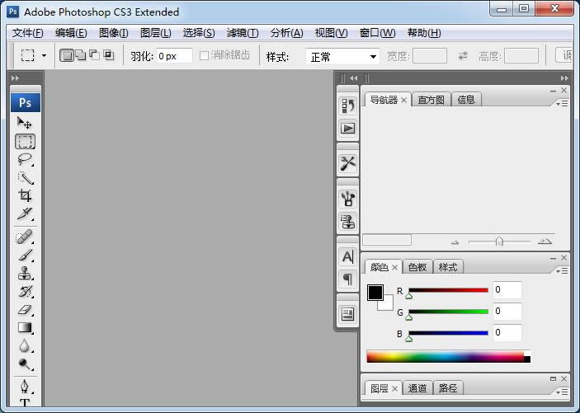Click the Navigator zoom slider
Image resolution: width=580 pixels, height=413 pixels.
tap(499, 242)
